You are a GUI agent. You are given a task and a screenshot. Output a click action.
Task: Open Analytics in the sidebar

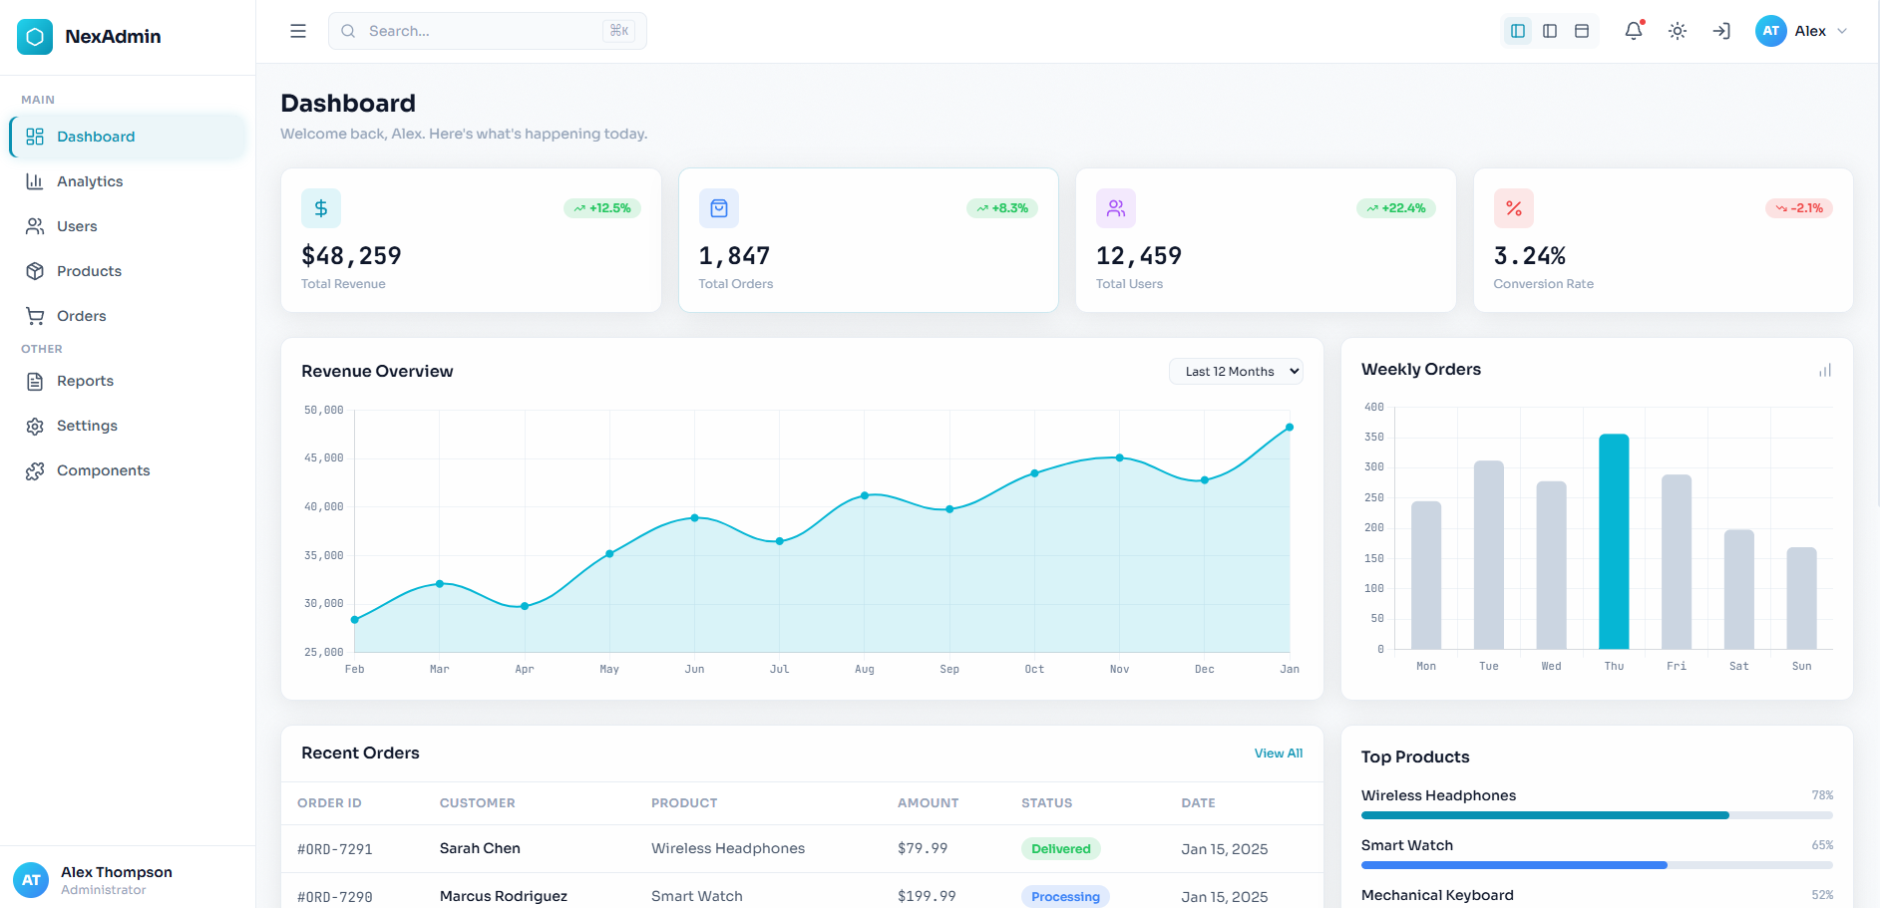click(90, 181)
